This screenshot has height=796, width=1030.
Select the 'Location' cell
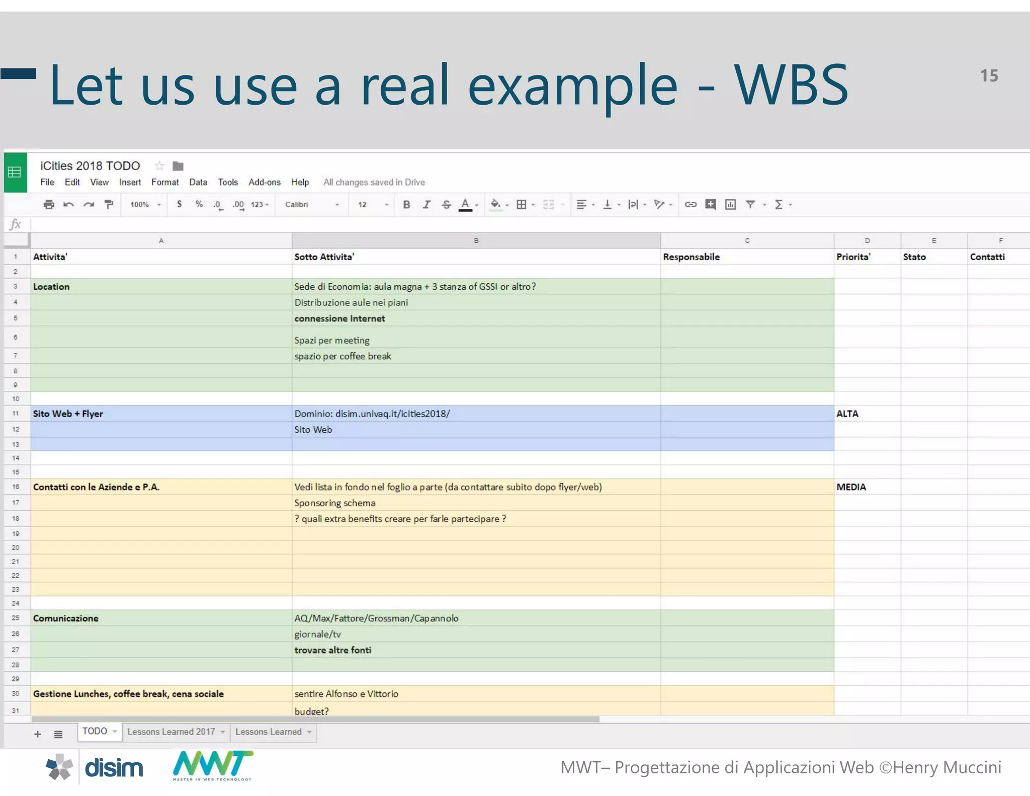pyautogui.click(x=161, y=286)
